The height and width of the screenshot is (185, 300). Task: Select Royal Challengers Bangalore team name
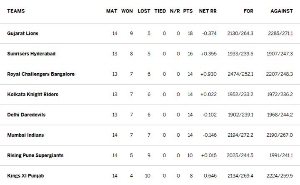(41, 74)
